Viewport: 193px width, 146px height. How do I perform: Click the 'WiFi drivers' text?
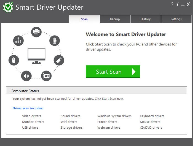69,122
